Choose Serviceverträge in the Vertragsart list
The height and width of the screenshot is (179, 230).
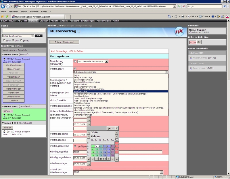pos(120,105)
